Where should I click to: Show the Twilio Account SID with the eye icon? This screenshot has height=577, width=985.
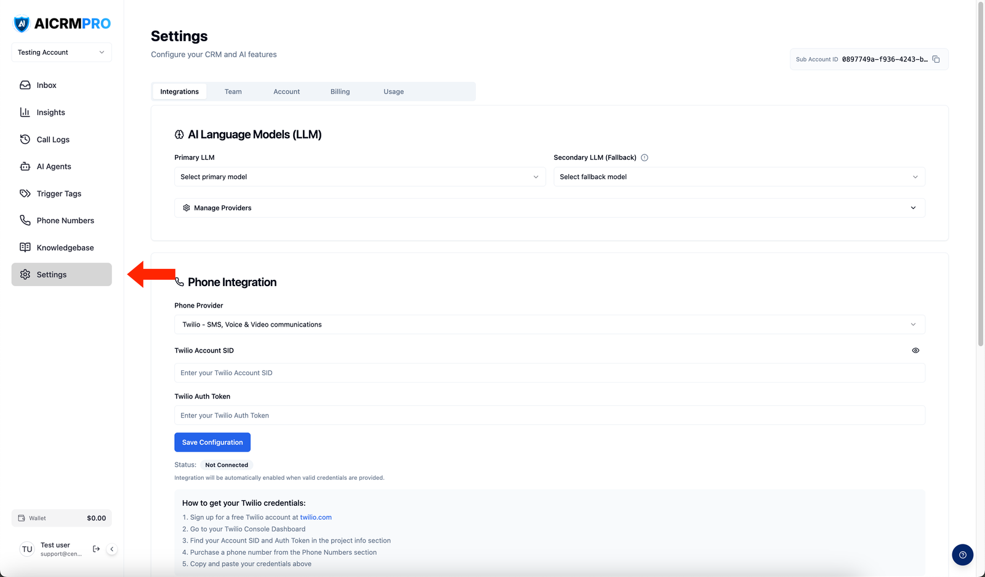915,351
